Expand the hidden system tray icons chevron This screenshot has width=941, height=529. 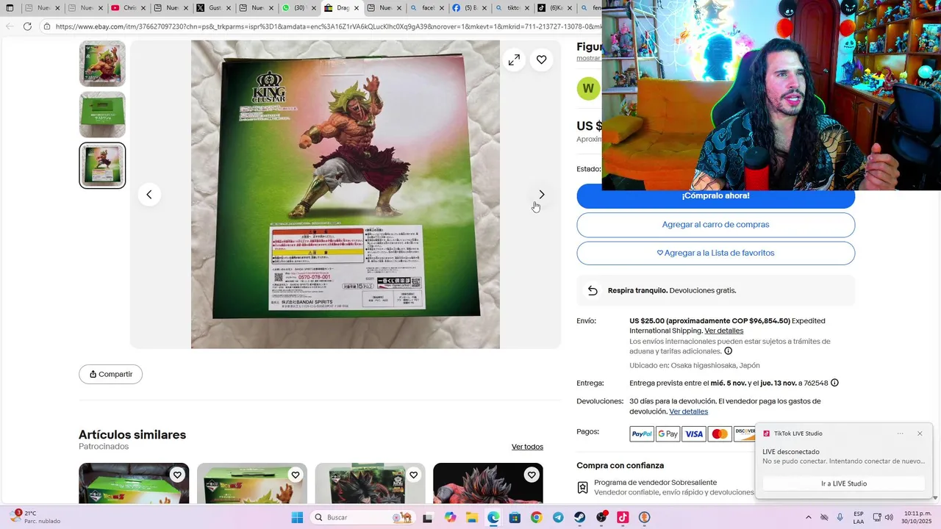tap(809, 517)
